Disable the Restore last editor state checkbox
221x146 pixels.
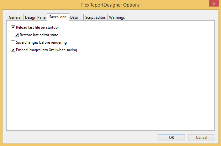click(x=17, y=35)
